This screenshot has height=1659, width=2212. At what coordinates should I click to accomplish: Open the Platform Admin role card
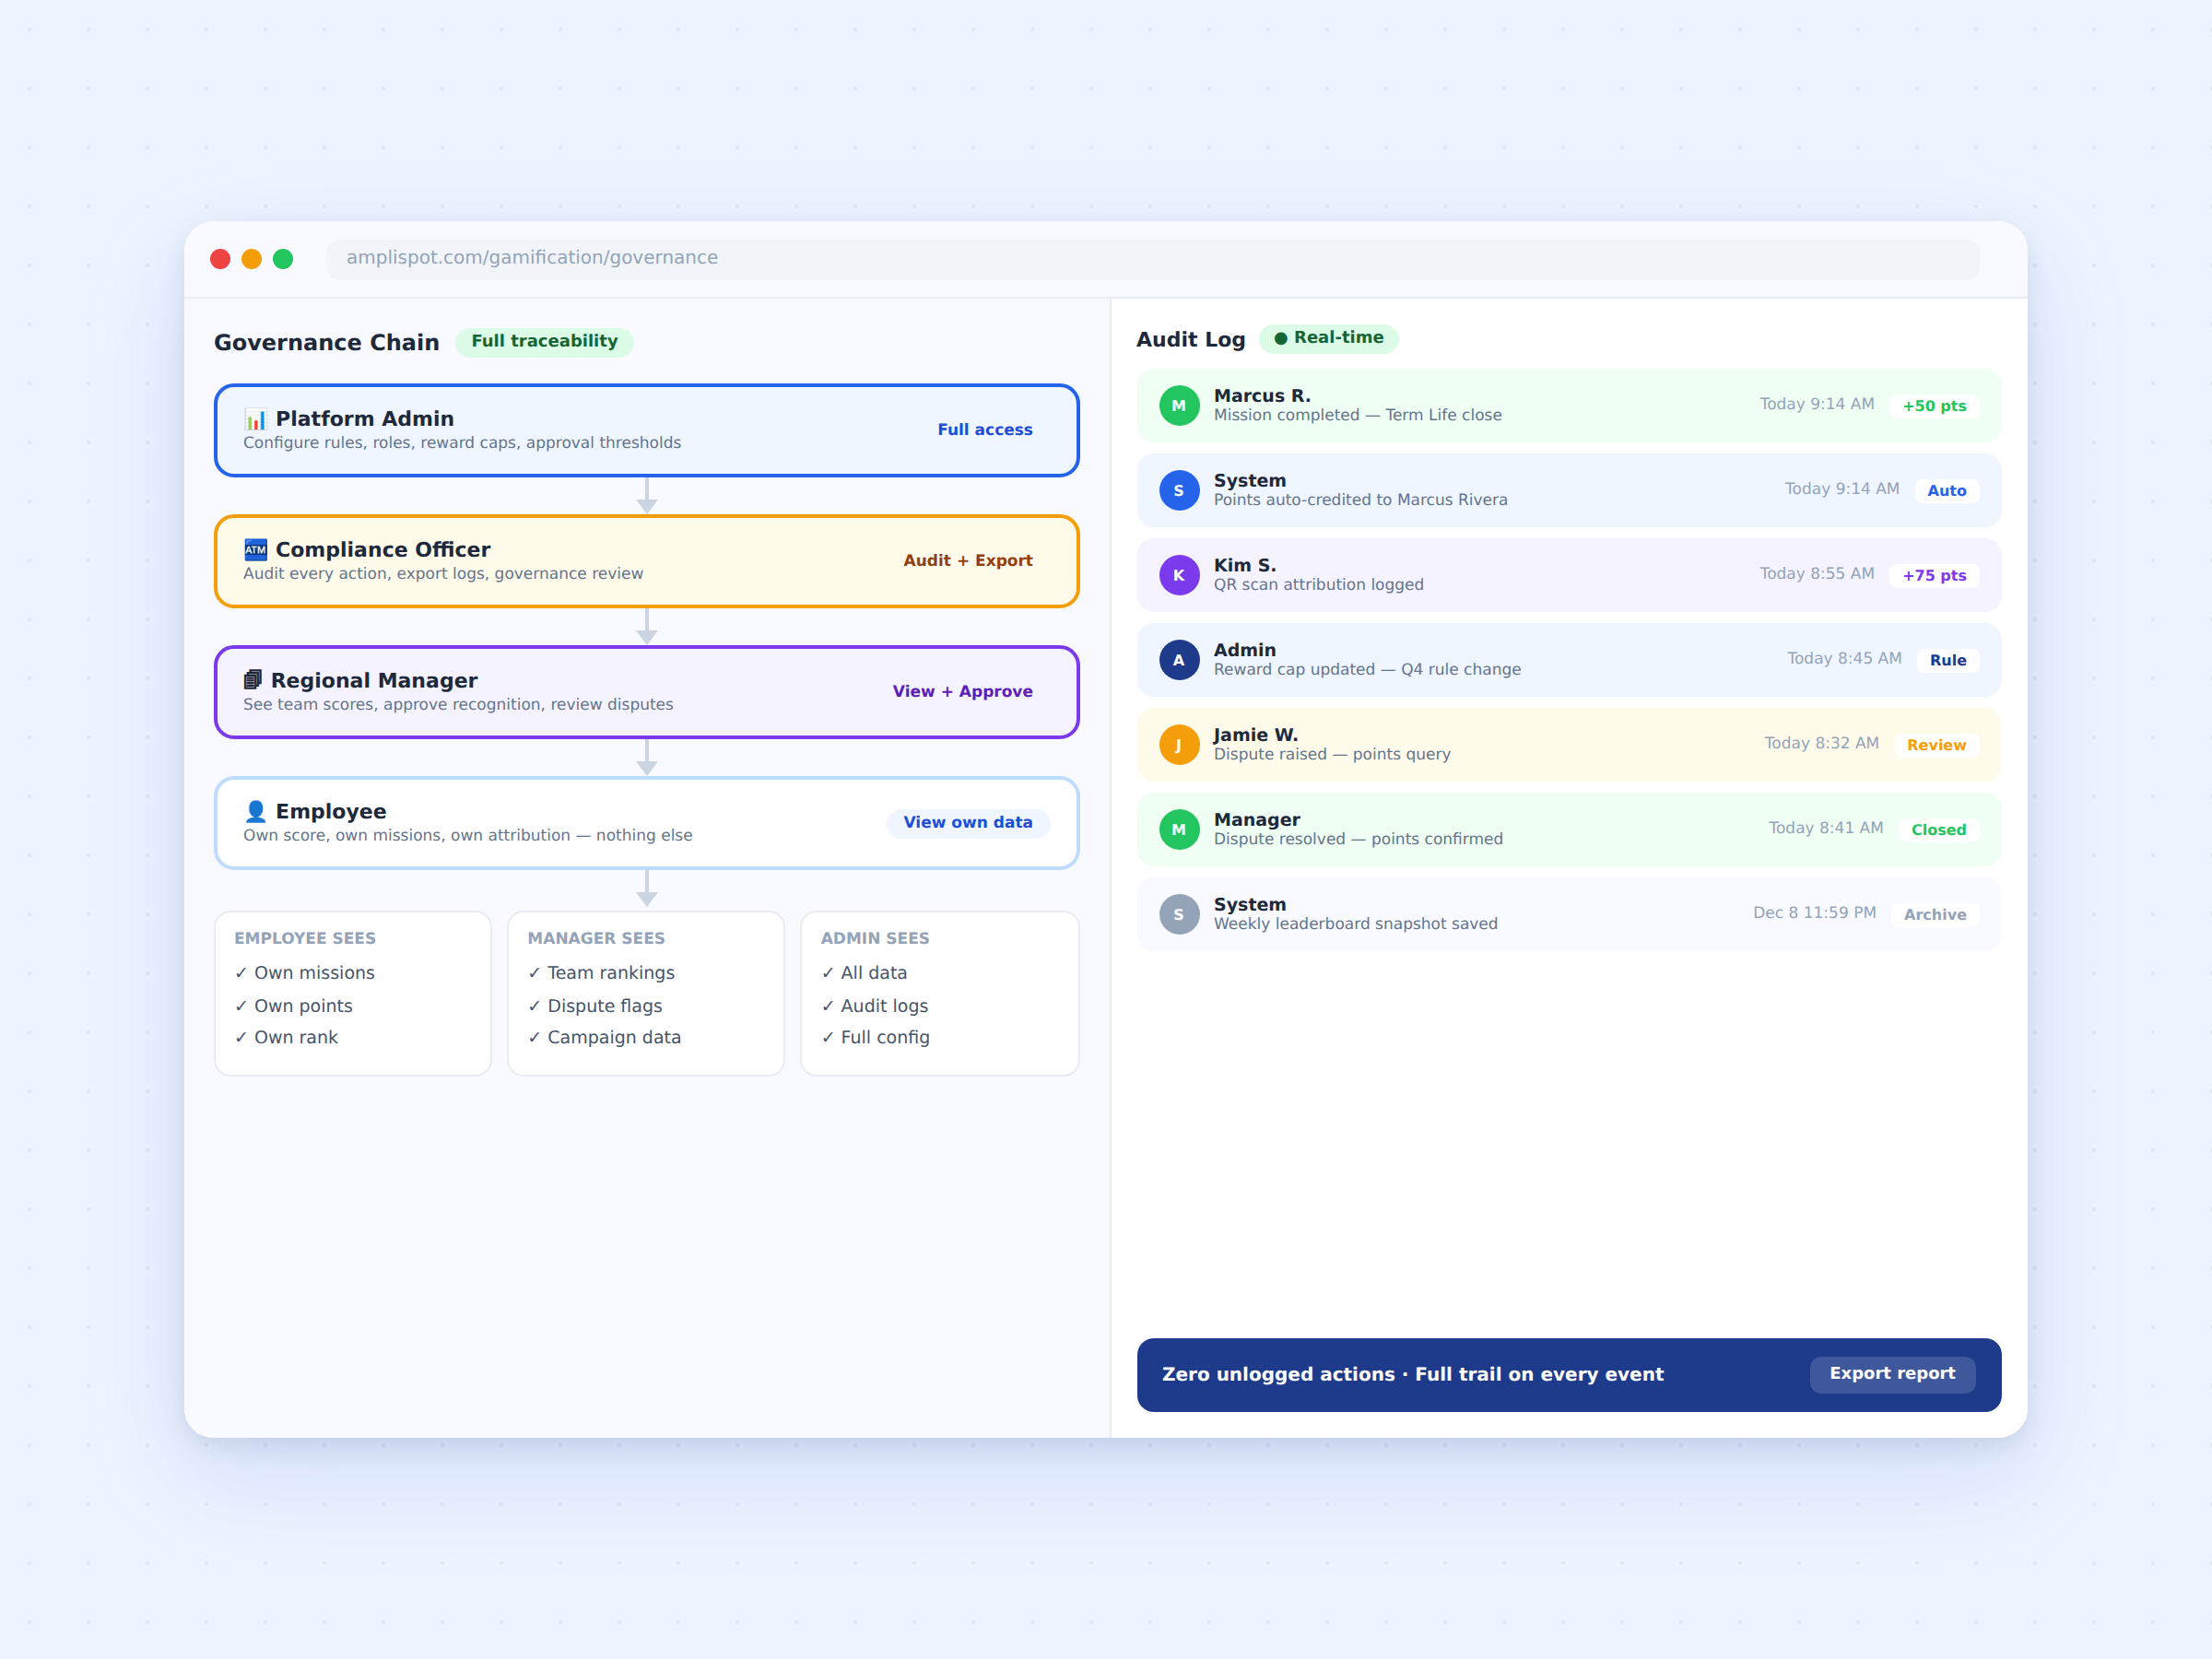click(x=647, y=431)
